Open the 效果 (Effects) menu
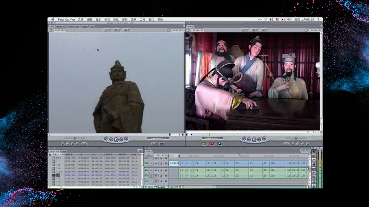Viewport: 369px width, 207px height. 134,19
